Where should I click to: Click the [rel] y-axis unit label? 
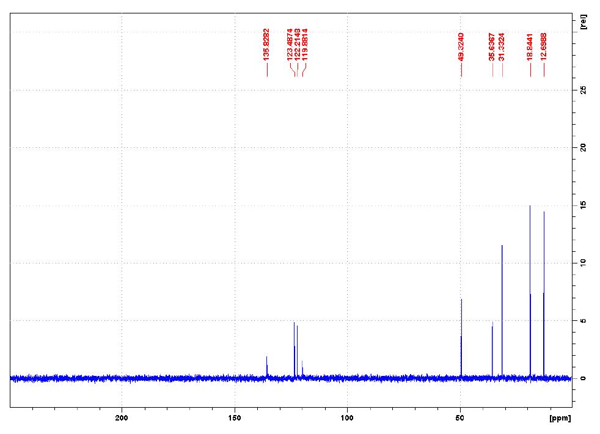pos(584,22)
